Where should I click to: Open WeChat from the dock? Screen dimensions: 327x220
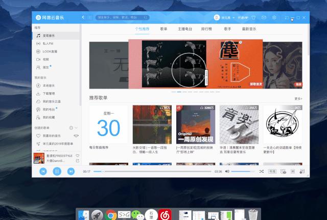(138, 215)
